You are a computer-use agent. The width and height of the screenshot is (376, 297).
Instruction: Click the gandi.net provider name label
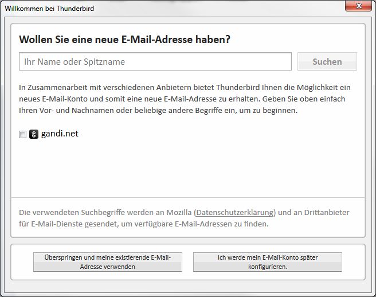click(x=60, y=134)
